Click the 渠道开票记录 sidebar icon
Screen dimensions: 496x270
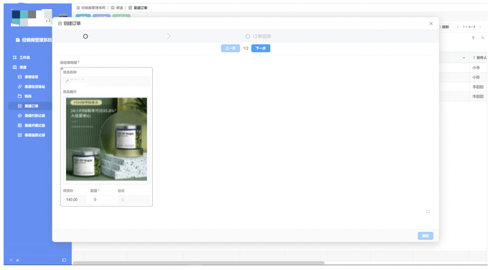point(19,125)
